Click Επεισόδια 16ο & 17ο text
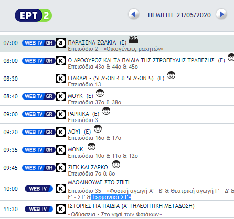 coord(94,138)
